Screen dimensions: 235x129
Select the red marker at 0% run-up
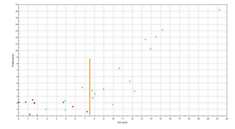pyautogui.click(x=19, y=103)
